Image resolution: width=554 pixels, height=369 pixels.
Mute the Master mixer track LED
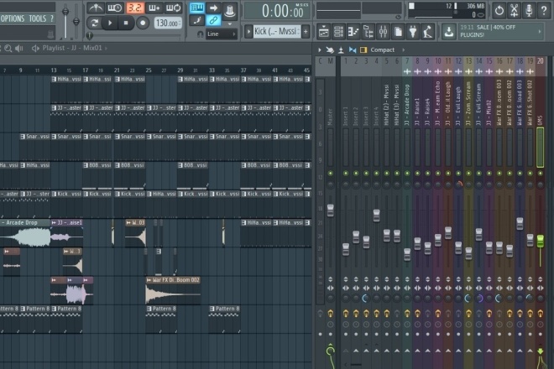pos(331,174)
